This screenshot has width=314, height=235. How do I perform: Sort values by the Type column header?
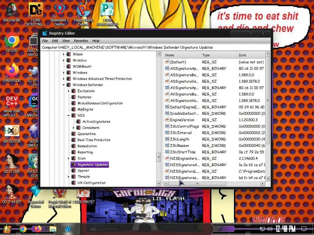click(218, 55)
